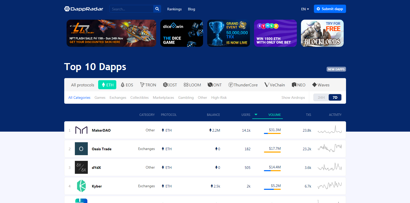Toggle Show Airdrops
410x203 pixels.
[x=293, y=97]
